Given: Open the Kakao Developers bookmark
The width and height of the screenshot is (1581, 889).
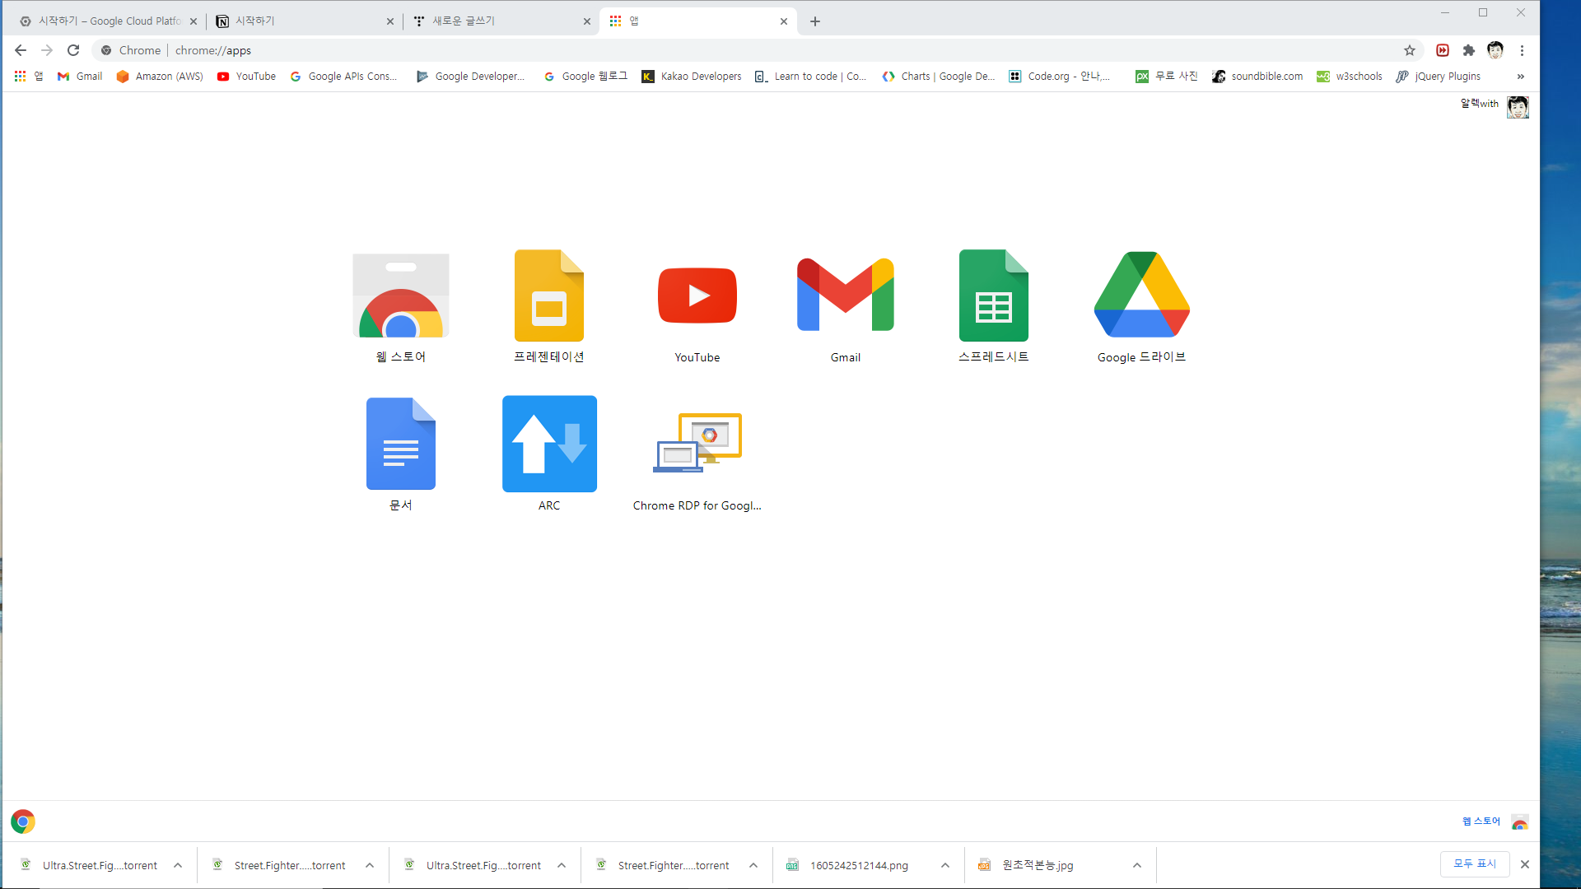Looking at the screenshot, I should coord(692,77).
